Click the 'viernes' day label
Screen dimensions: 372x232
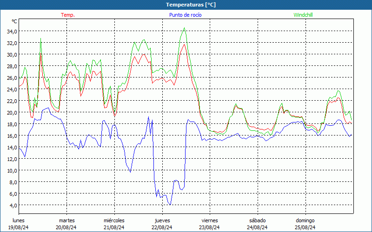click(210, 220)
